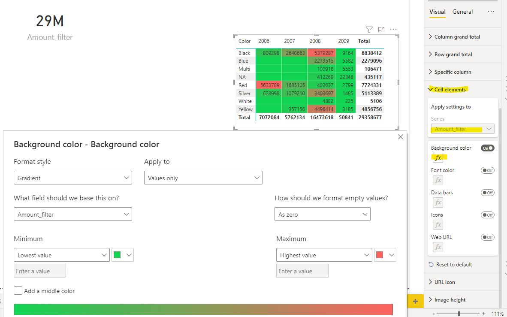Click the Focus mode icon above the matrix

(381, 30)
